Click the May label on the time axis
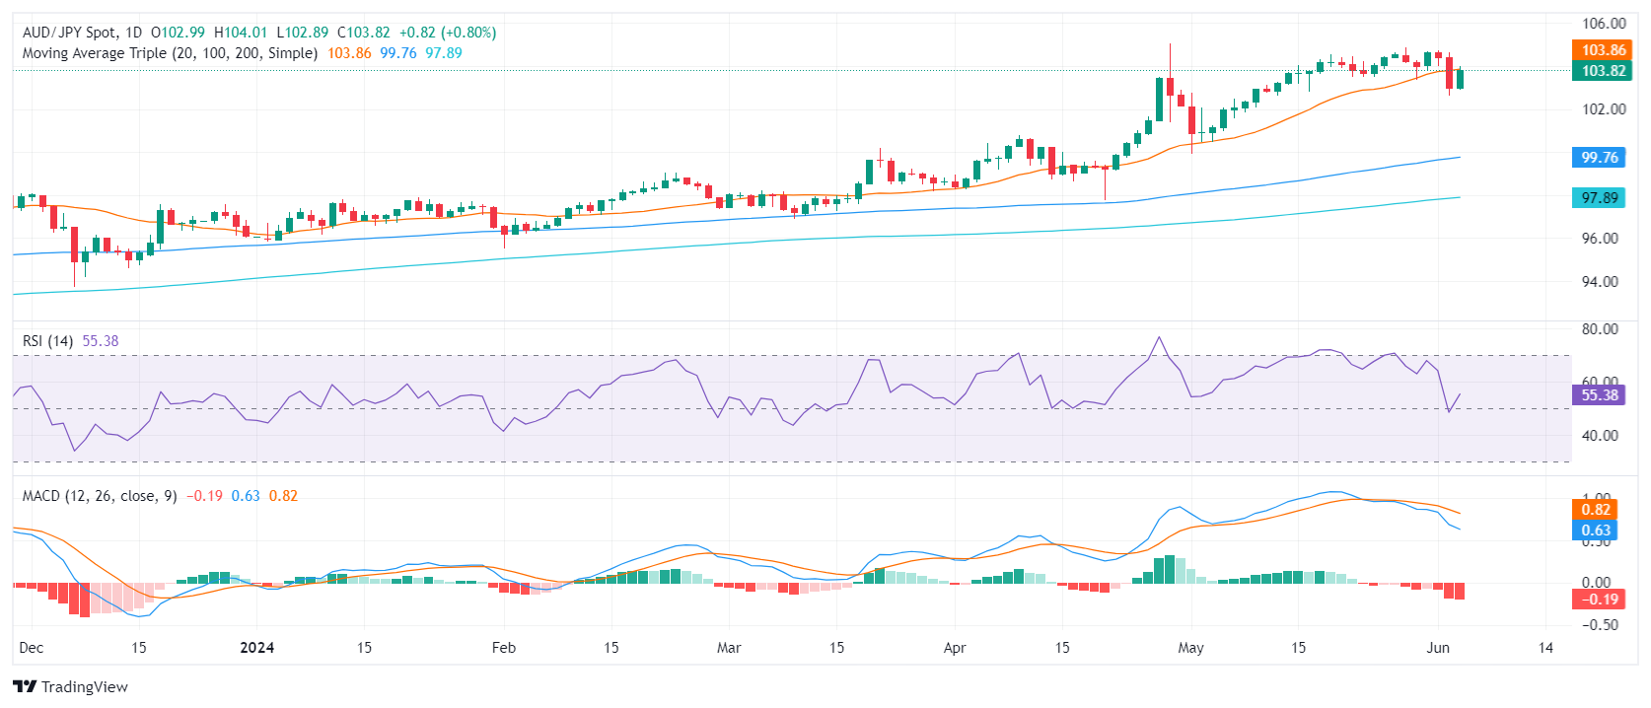 tap(1190, 648)
